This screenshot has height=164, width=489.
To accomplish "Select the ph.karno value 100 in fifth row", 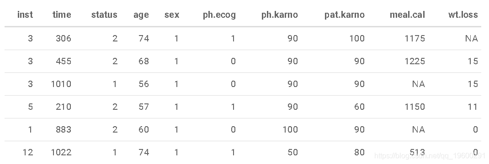I will 290,129.
